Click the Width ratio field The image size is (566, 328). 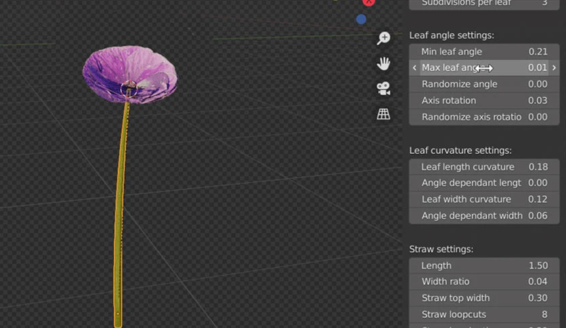(x=484, y=281)
